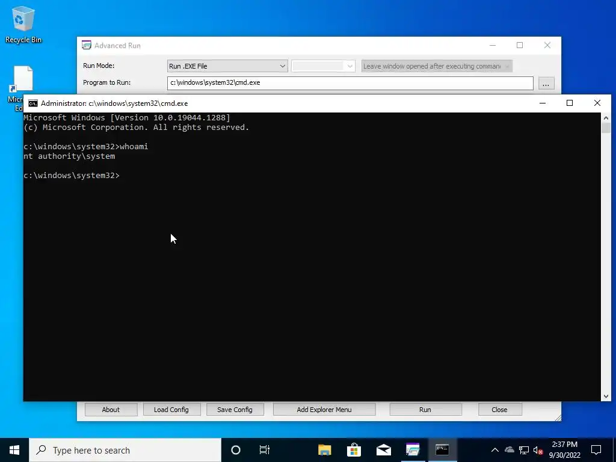Open the notification center icon

click(596, 450)
